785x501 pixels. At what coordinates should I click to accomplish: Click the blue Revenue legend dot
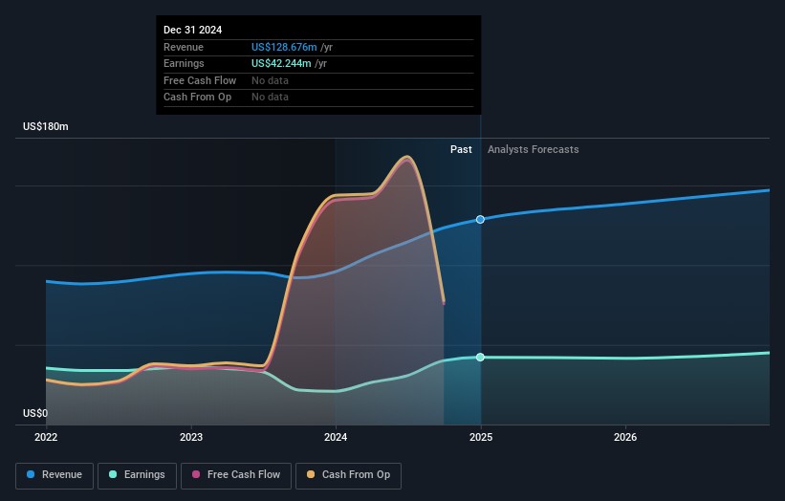click(x=32, y=475)
